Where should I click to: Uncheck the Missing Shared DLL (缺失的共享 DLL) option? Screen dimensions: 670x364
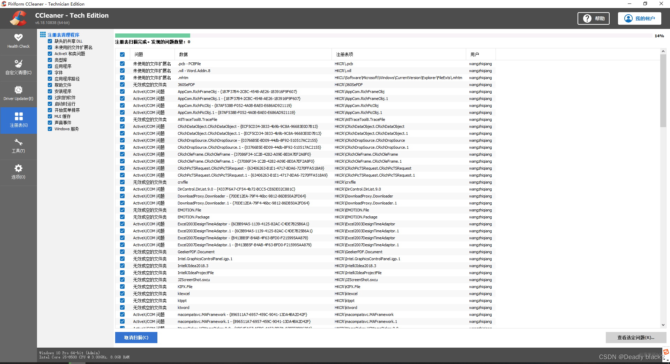pos(50,41)
